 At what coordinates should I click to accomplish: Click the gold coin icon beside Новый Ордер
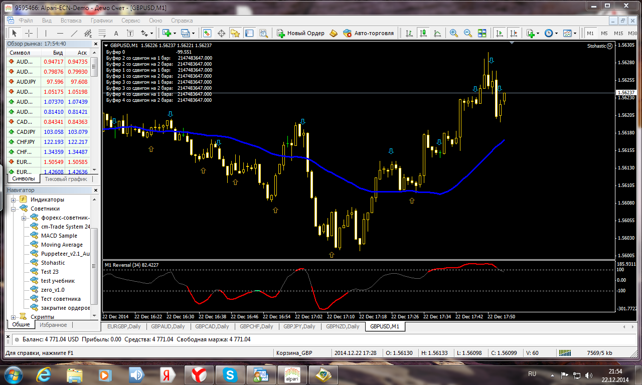pos(335,33)
